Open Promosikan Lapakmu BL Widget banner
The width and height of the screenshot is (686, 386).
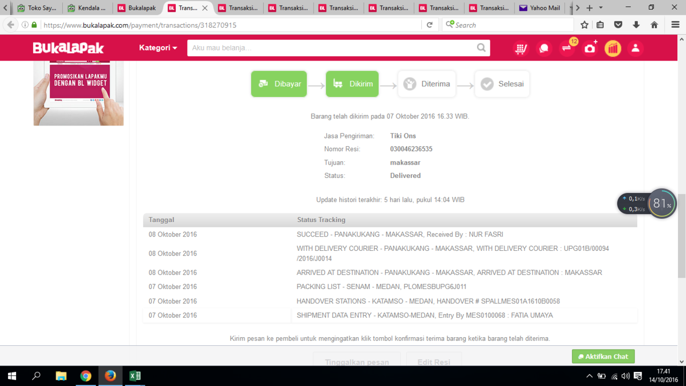pyautogui.click(x=79, y=93)
